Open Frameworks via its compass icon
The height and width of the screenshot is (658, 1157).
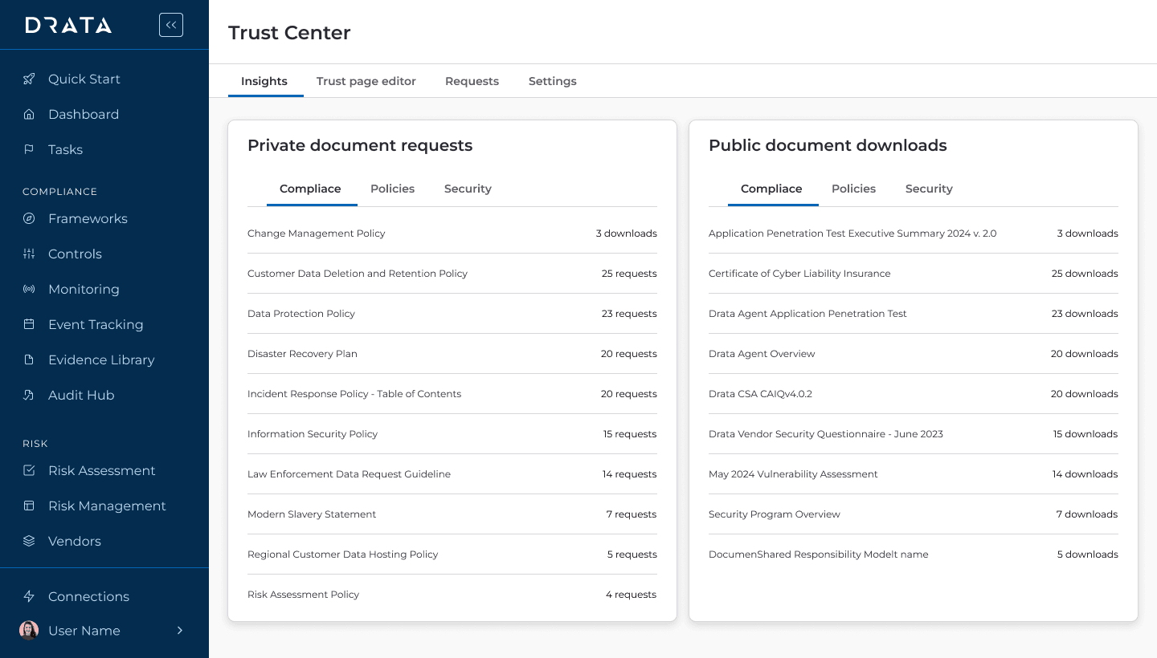click(x=29, y=218)
